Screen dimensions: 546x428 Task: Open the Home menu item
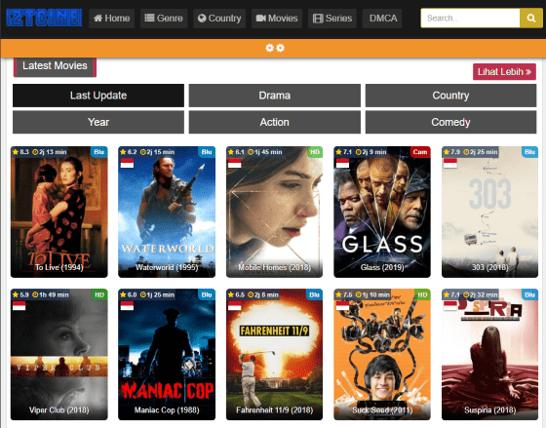click(112, 19)
